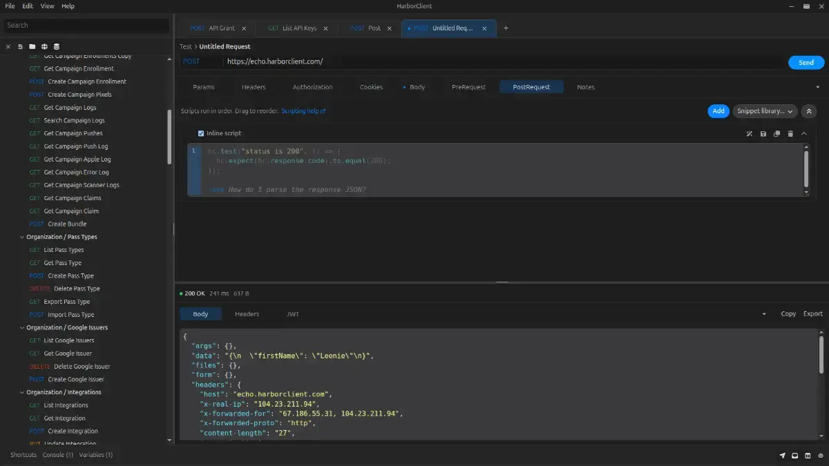Image resolution: width=829 pixels, height=466 pixels.
Task: Open Console (1) in the status bar
Action: coord(58,455)
